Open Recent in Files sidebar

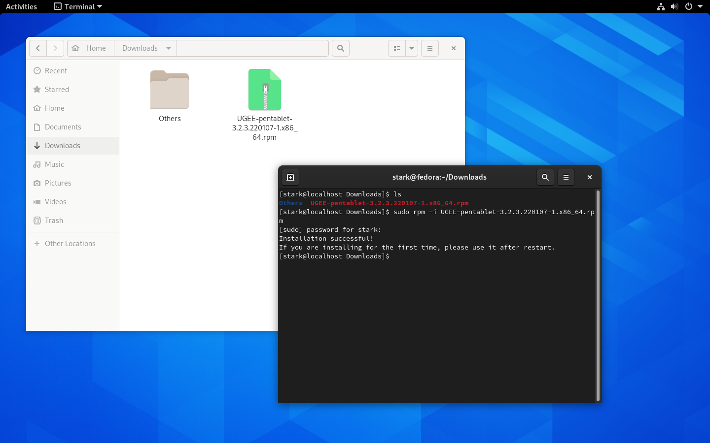72,71
